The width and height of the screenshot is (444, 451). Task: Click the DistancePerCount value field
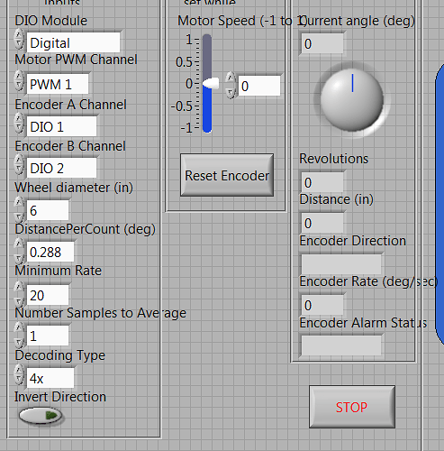coord(50,252)
